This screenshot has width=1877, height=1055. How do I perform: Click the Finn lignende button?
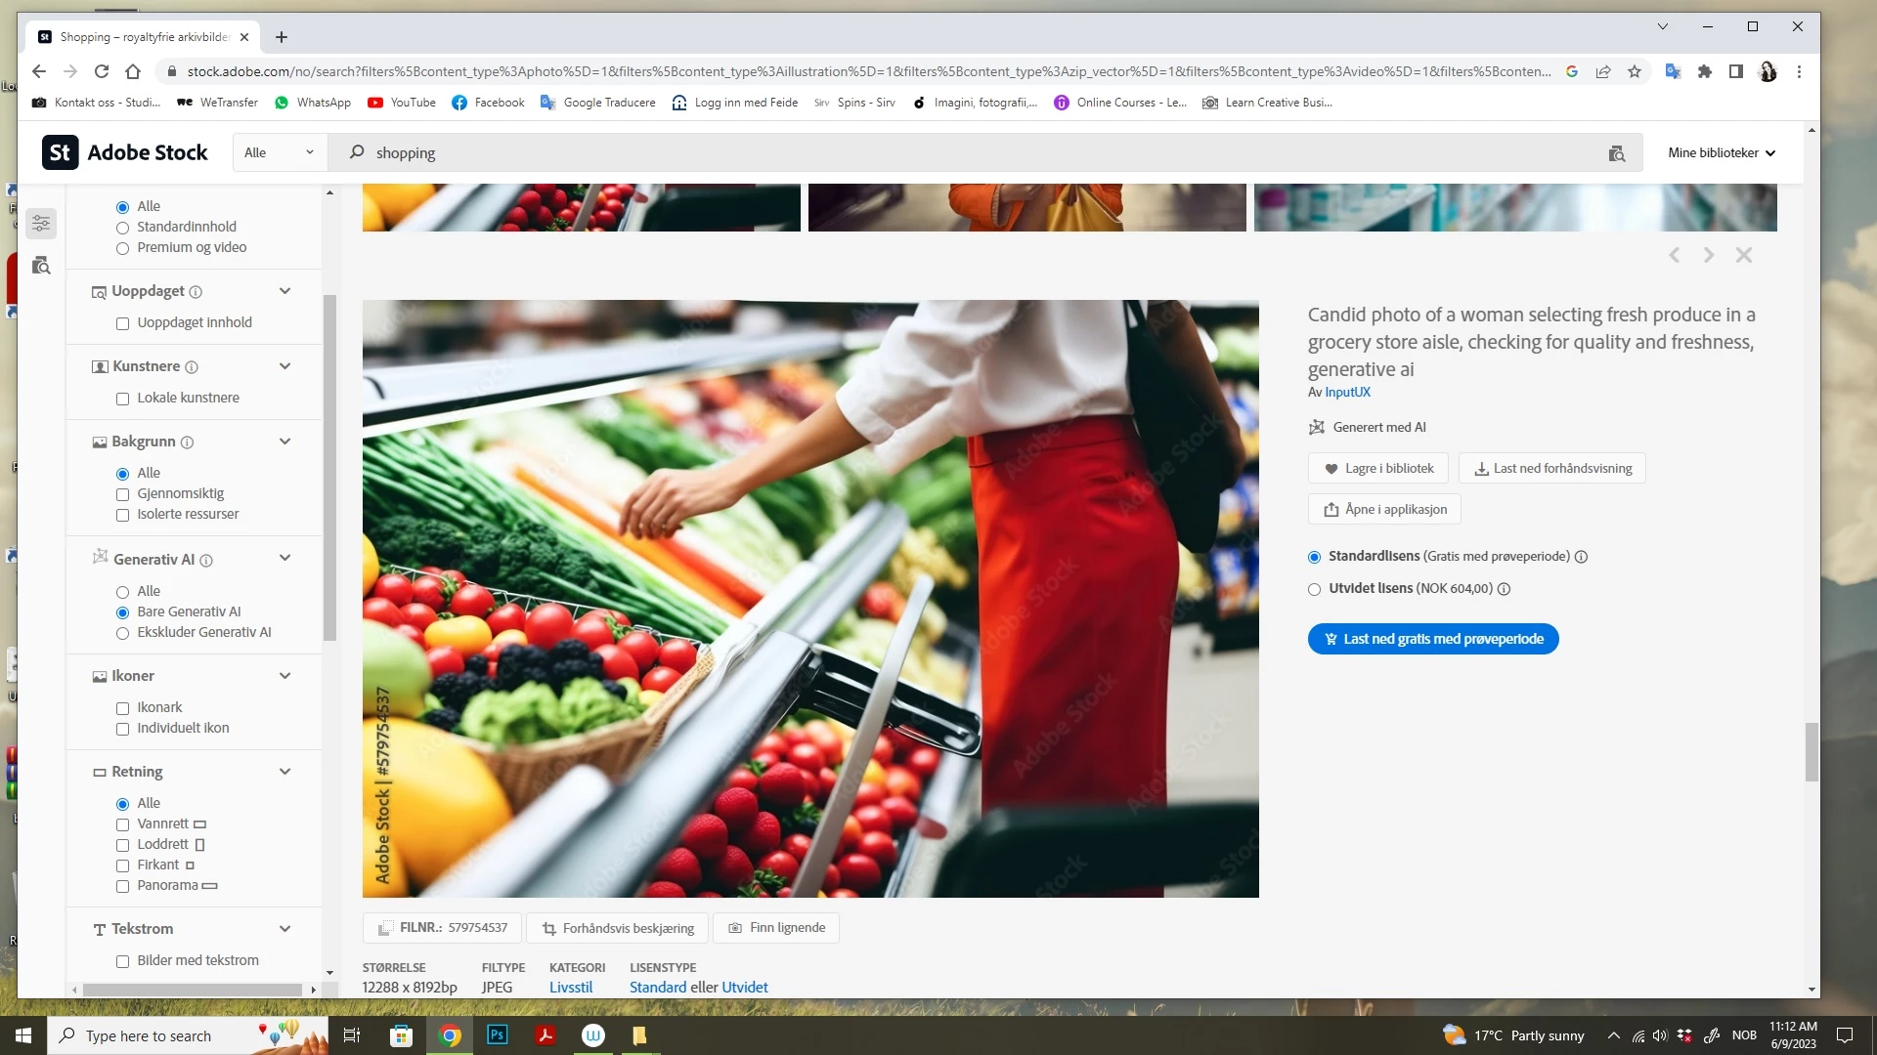(776, 928)
